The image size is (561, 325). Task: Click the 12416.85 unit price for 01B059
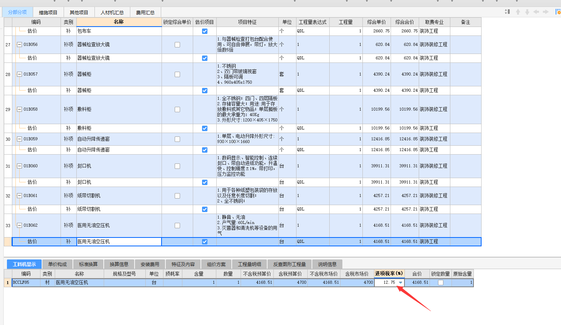pos(377,139)
